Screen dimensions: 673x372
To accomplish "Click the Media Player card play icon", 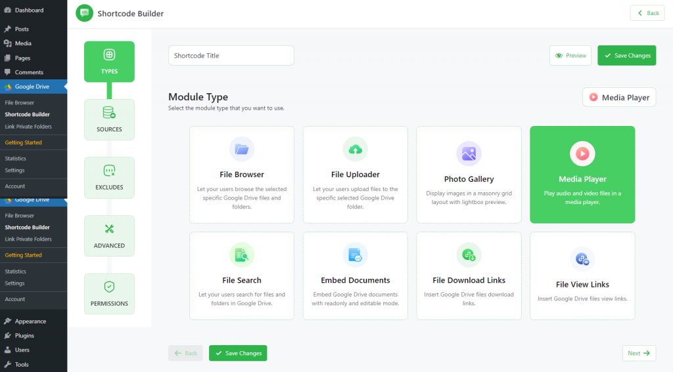I will click(x=582, y=154).
